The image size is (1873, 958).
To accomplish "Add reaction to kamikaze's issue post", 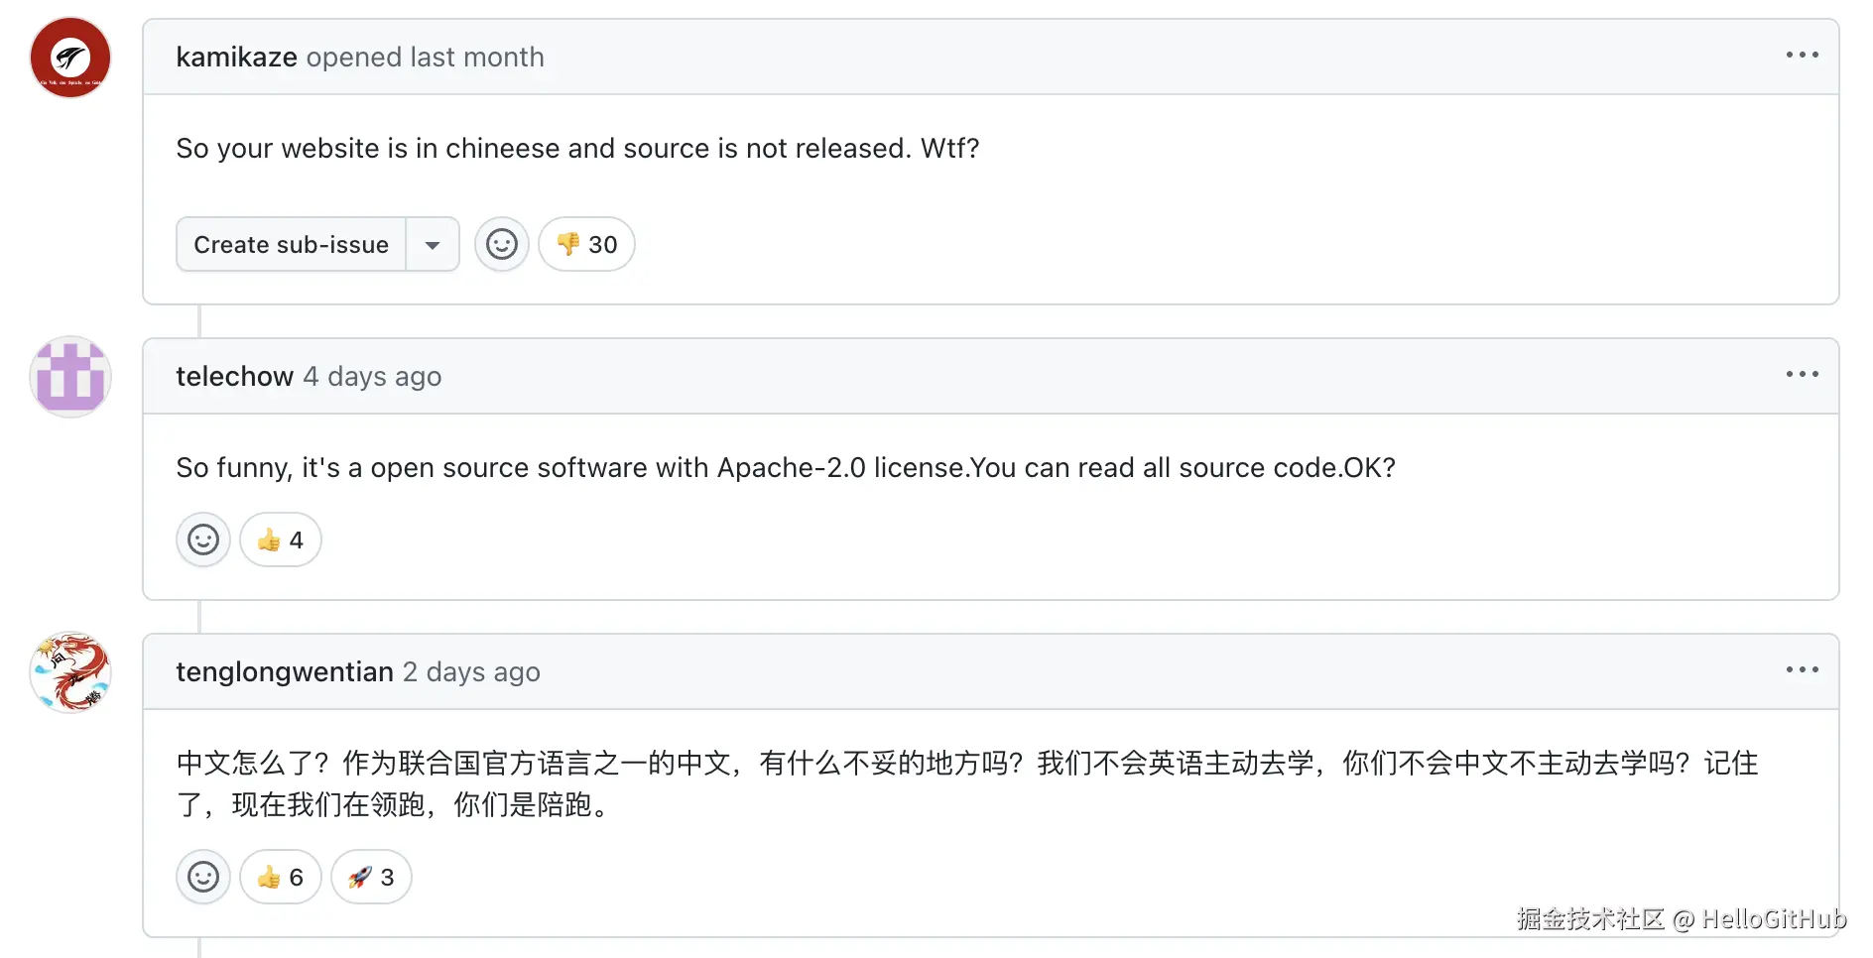I will coord(501,244).
